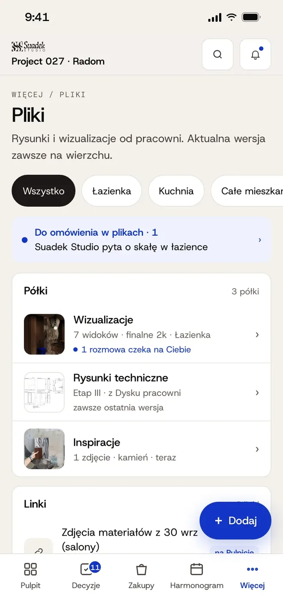Tap the chain link icon in Linki

coord(39,551)
